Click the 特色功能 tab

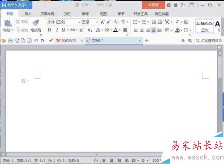tap(162, 14)
